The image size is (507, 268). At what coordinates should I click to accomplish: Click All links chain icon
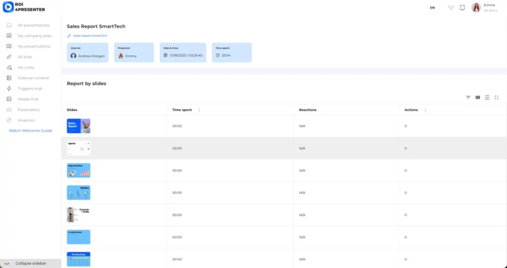tap(9, 57)
